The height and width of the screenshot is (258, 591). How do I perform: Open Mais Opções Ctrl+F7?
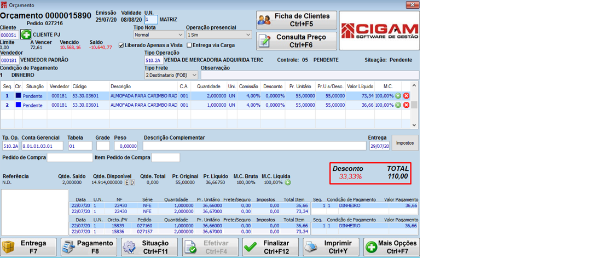tap(391, 247)
